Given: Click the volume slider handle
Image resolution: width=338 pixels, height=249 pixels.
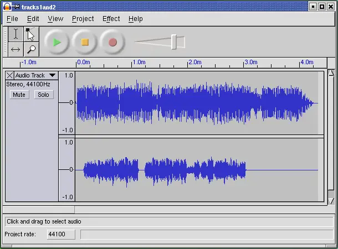Looking at the screenshot, I should point(174,42).
